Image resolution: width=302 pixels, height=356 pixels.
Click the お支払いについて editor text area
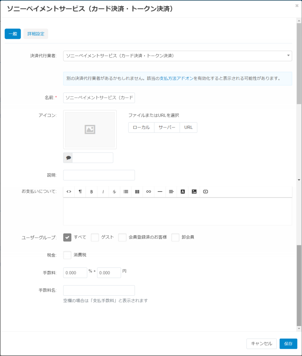(x=178, y=211)
